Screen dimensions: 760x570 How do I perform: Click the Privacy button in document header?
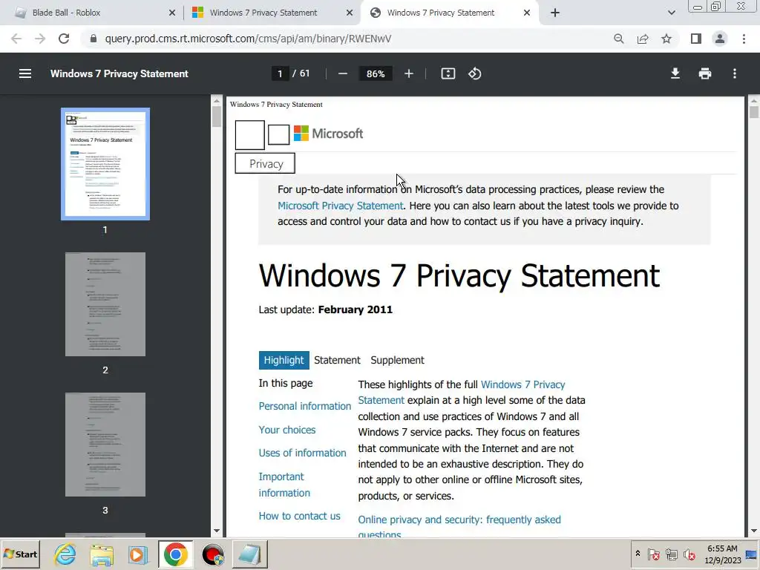(x=265, y=164)
